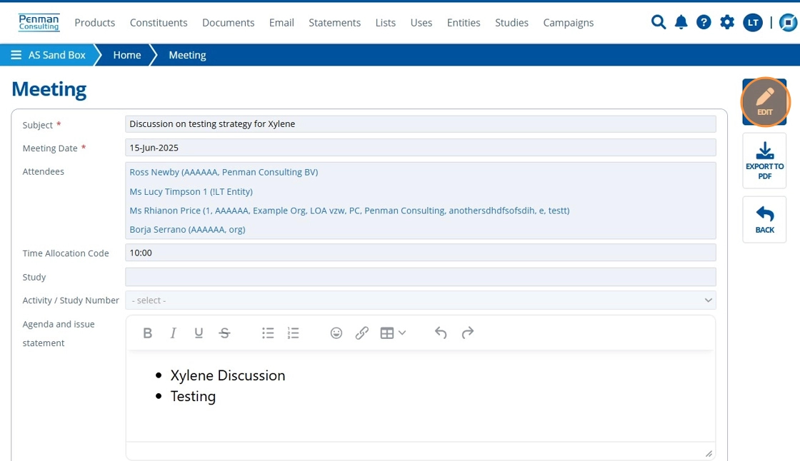Grab the editor resize handle corner
This screenshot has height=461, width=800.
[709, 453]
